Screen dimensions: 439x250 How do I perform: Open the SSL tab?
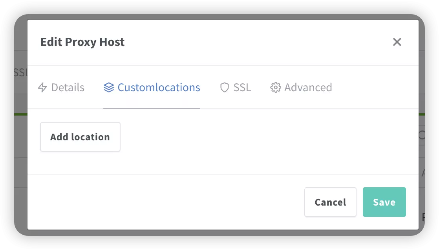pyautogui.click(x=242, y=87)
